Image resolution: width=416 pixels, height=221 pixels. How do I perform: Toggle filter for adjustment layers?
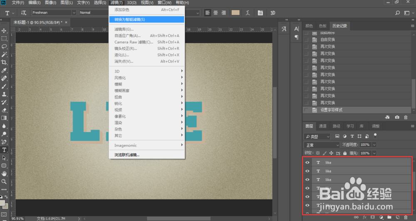344,136
